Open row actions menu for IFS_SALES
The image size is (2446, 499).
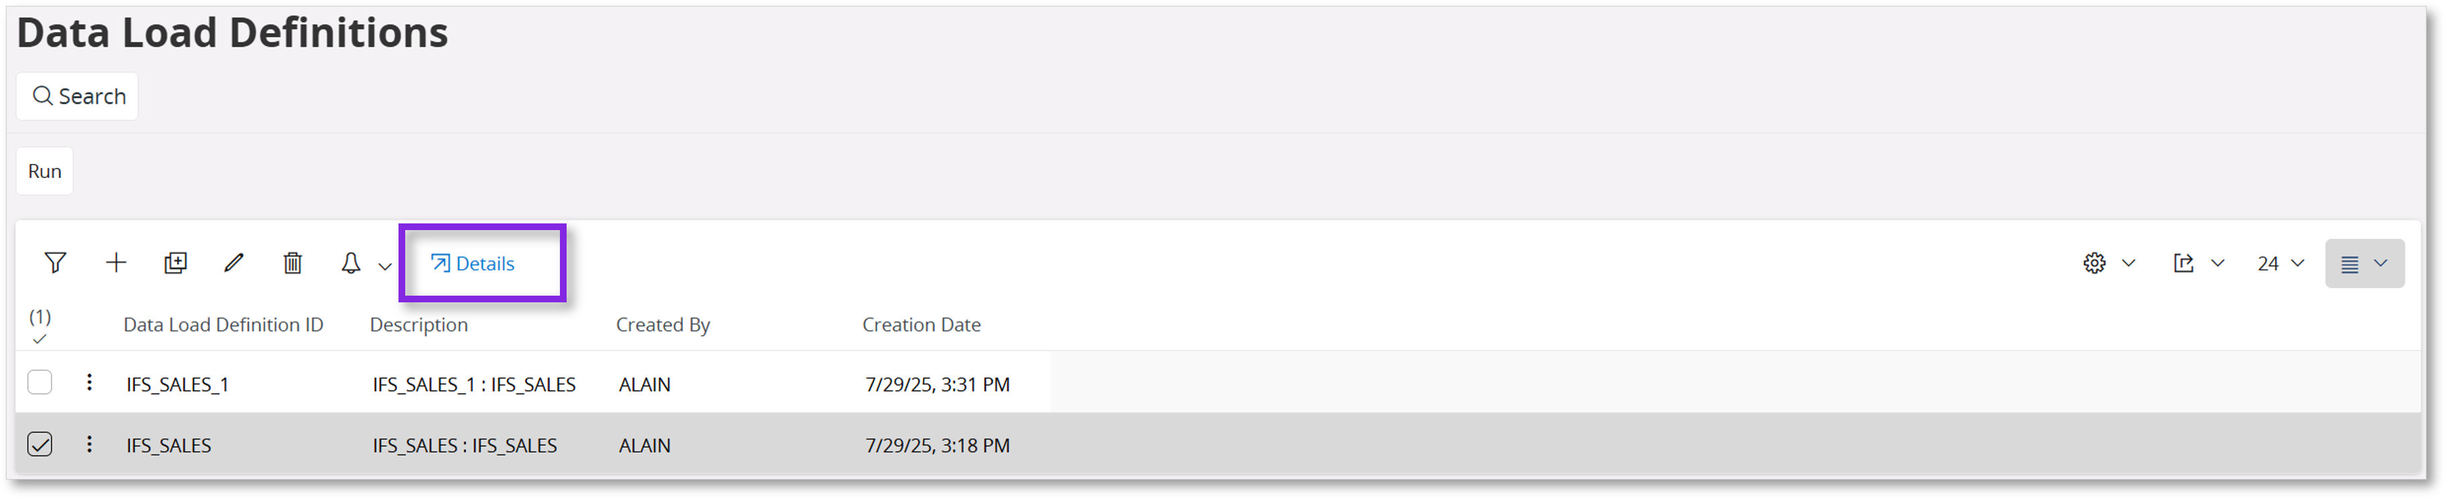tap(89, 444)
